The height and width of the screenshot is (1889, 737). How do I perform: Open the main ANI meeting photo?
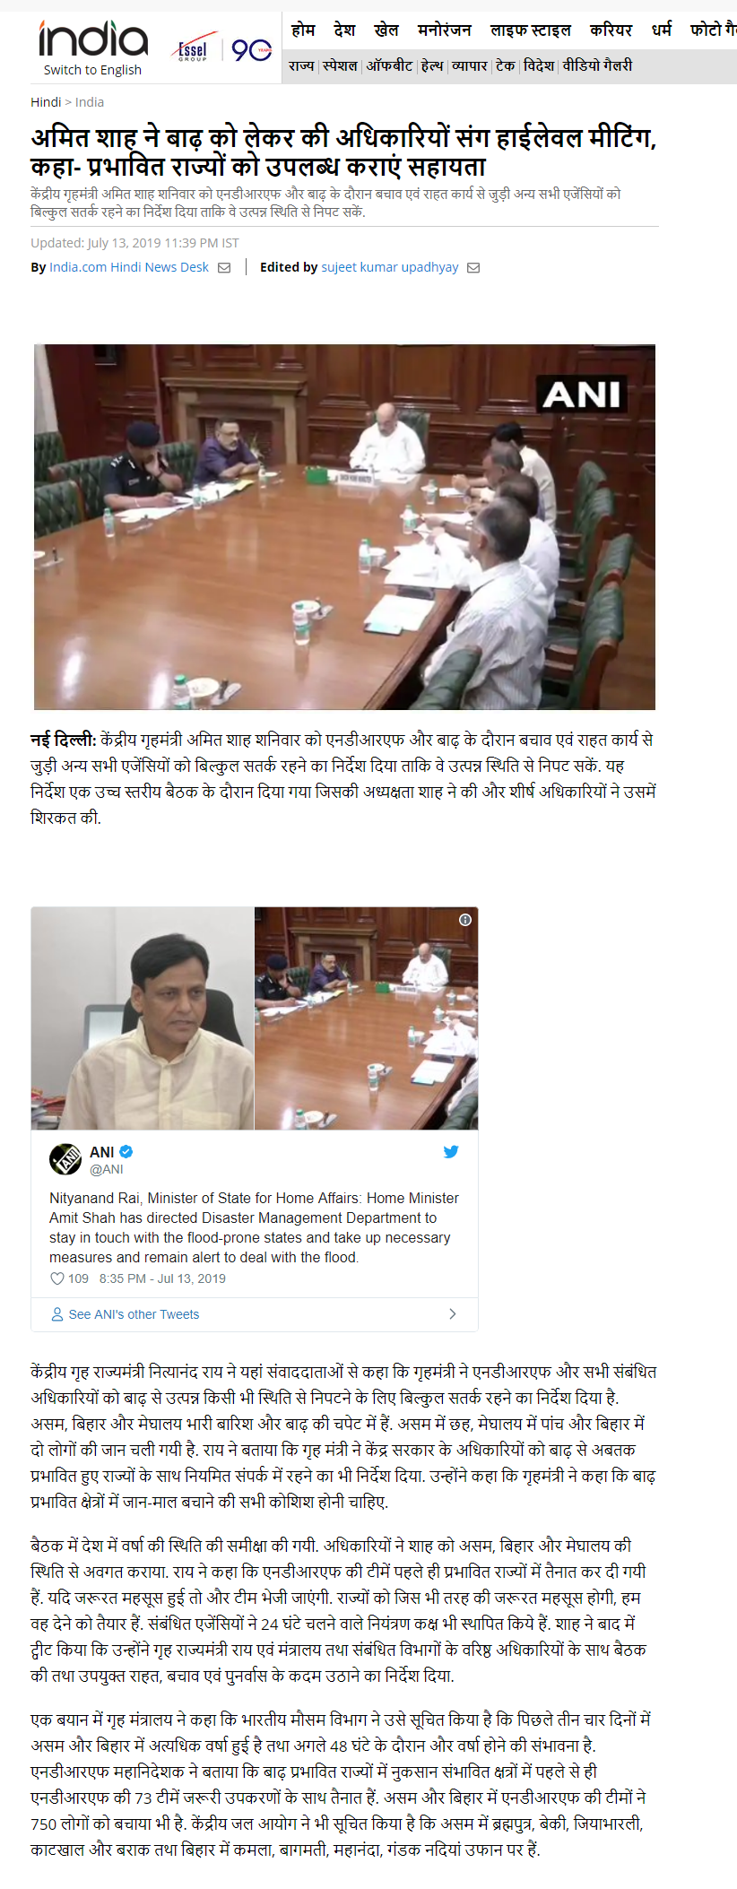click(344, 527)
